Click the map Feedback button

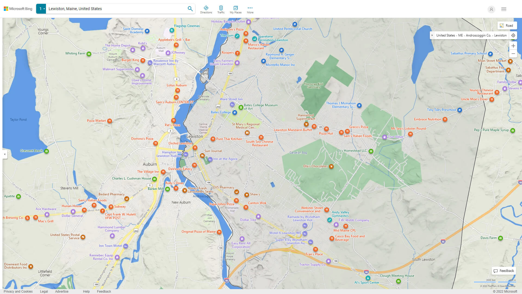tap(504, 271)
